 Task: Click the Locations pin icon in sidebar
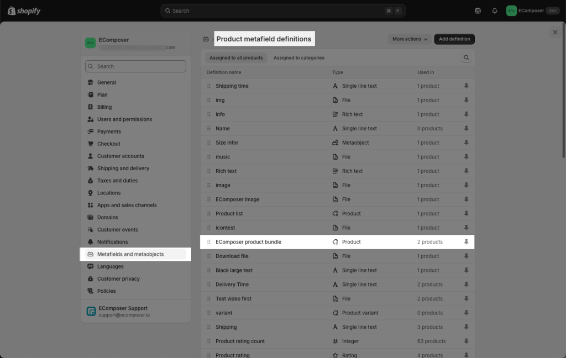(x=91, y=193)
